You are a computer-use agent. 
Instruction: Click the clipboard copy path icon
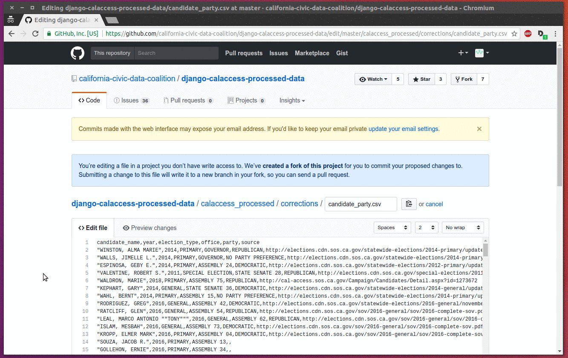[x=409, y=204]
